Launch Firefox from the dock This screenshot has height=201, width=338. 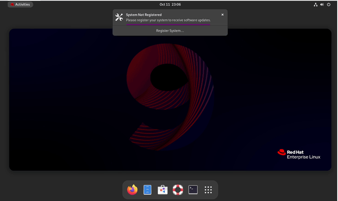(132, 190)
